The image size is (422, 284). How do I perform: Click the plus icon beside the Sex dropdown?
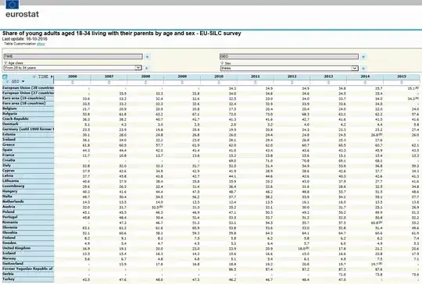(363, 68)
